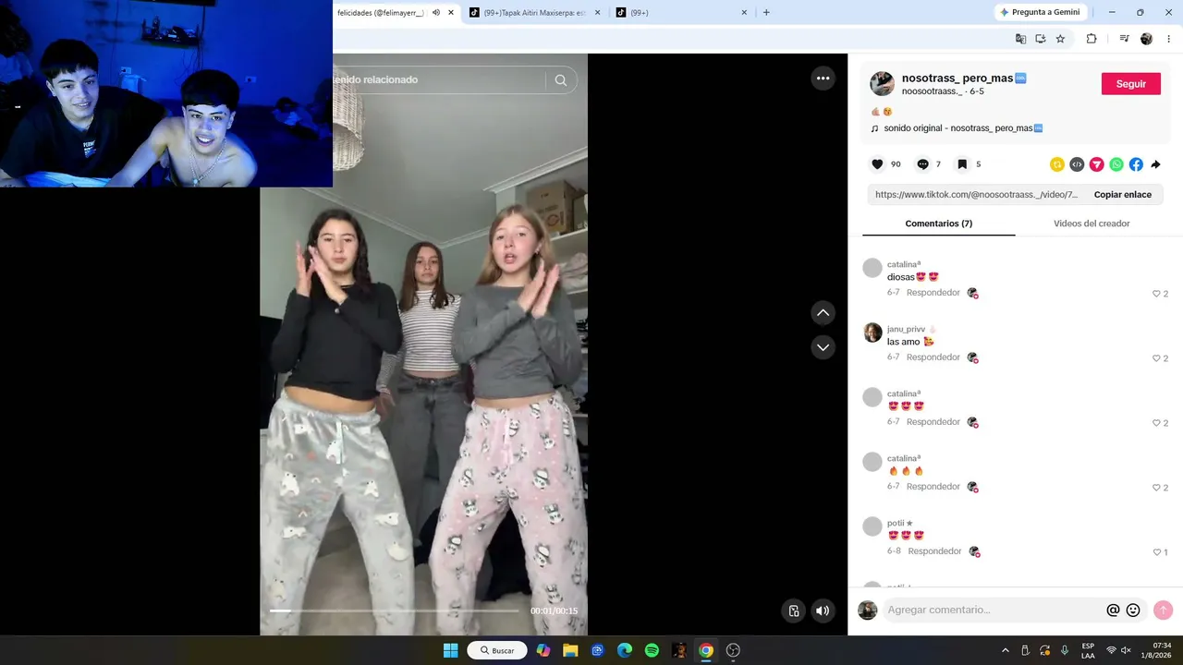1183x665 pixels.
Task: Insert a mention with the @ icon
Action: click(x=1113, y=610)
